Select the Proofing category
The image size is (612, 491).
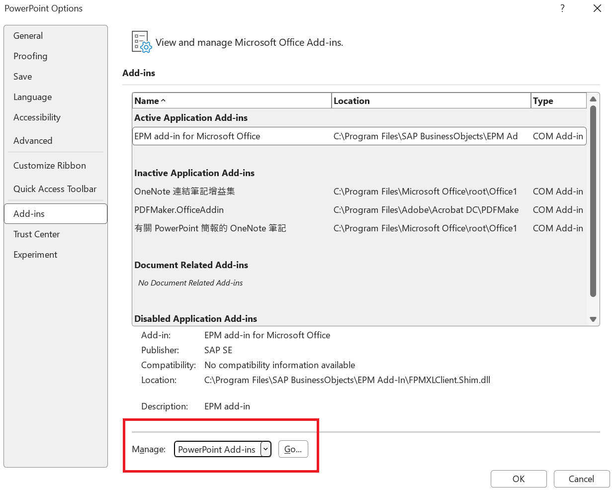coord(55,56)
